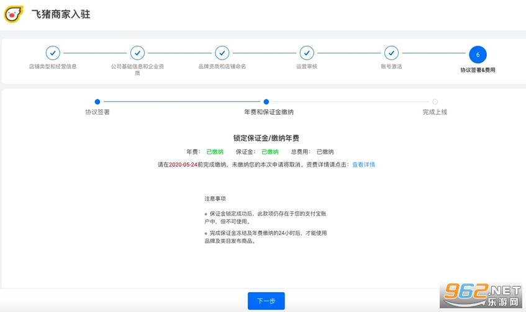Click the step 6 numbered circle
The width and height of the screenshot is (526, 312).
pos(478,55)
